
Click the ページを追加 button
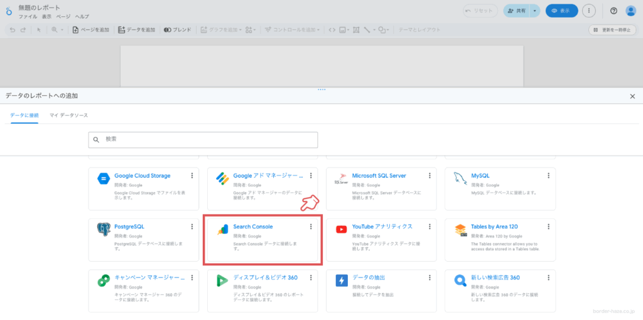click(91, 30)
